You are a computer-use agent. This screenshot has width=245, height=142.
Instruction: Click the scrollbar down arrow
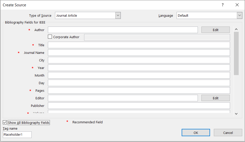[x=236, y=114]
